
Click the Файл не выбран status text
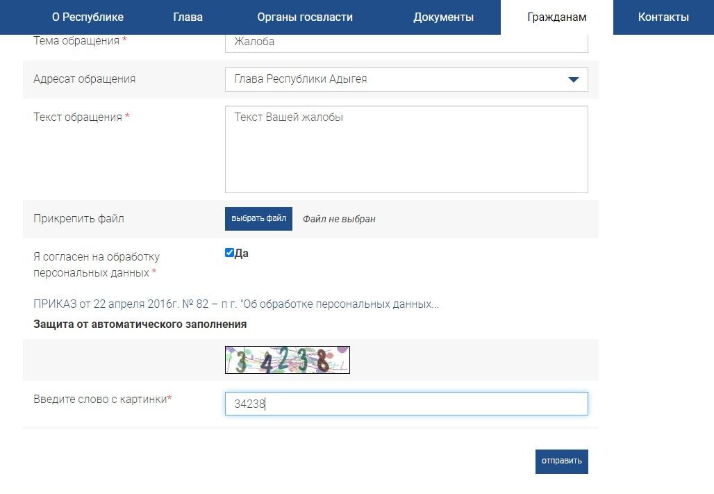(339, 219)
